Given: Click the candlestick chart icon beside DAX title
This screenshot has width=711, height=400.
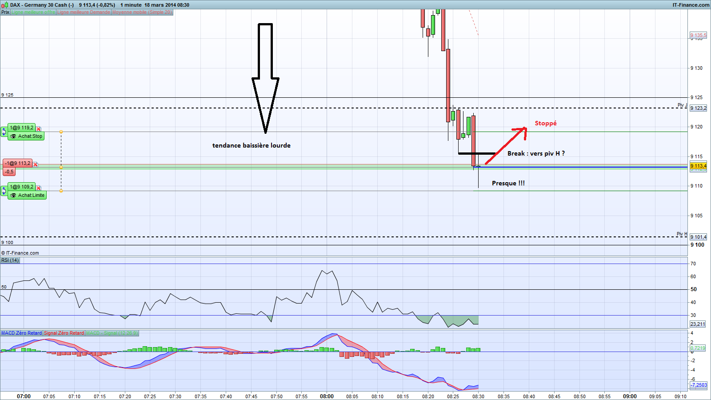Looking at the screenshot, I should pos(5,5).
